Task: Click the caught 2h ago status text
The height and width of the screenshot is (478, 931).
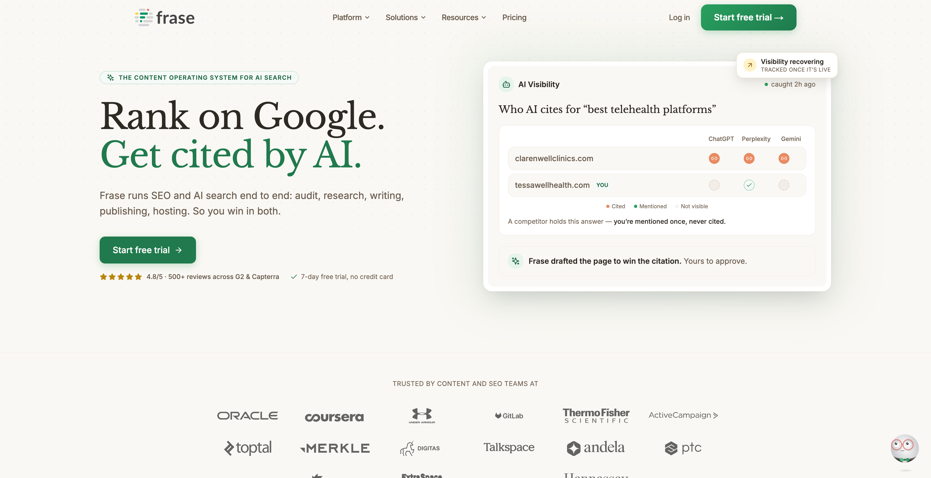Action: click(x=793, y=84)
